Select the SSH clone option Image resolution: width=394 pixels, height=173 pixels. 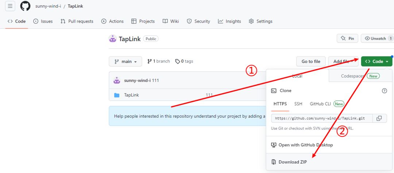pyautogui.click(x=298, y=104)
